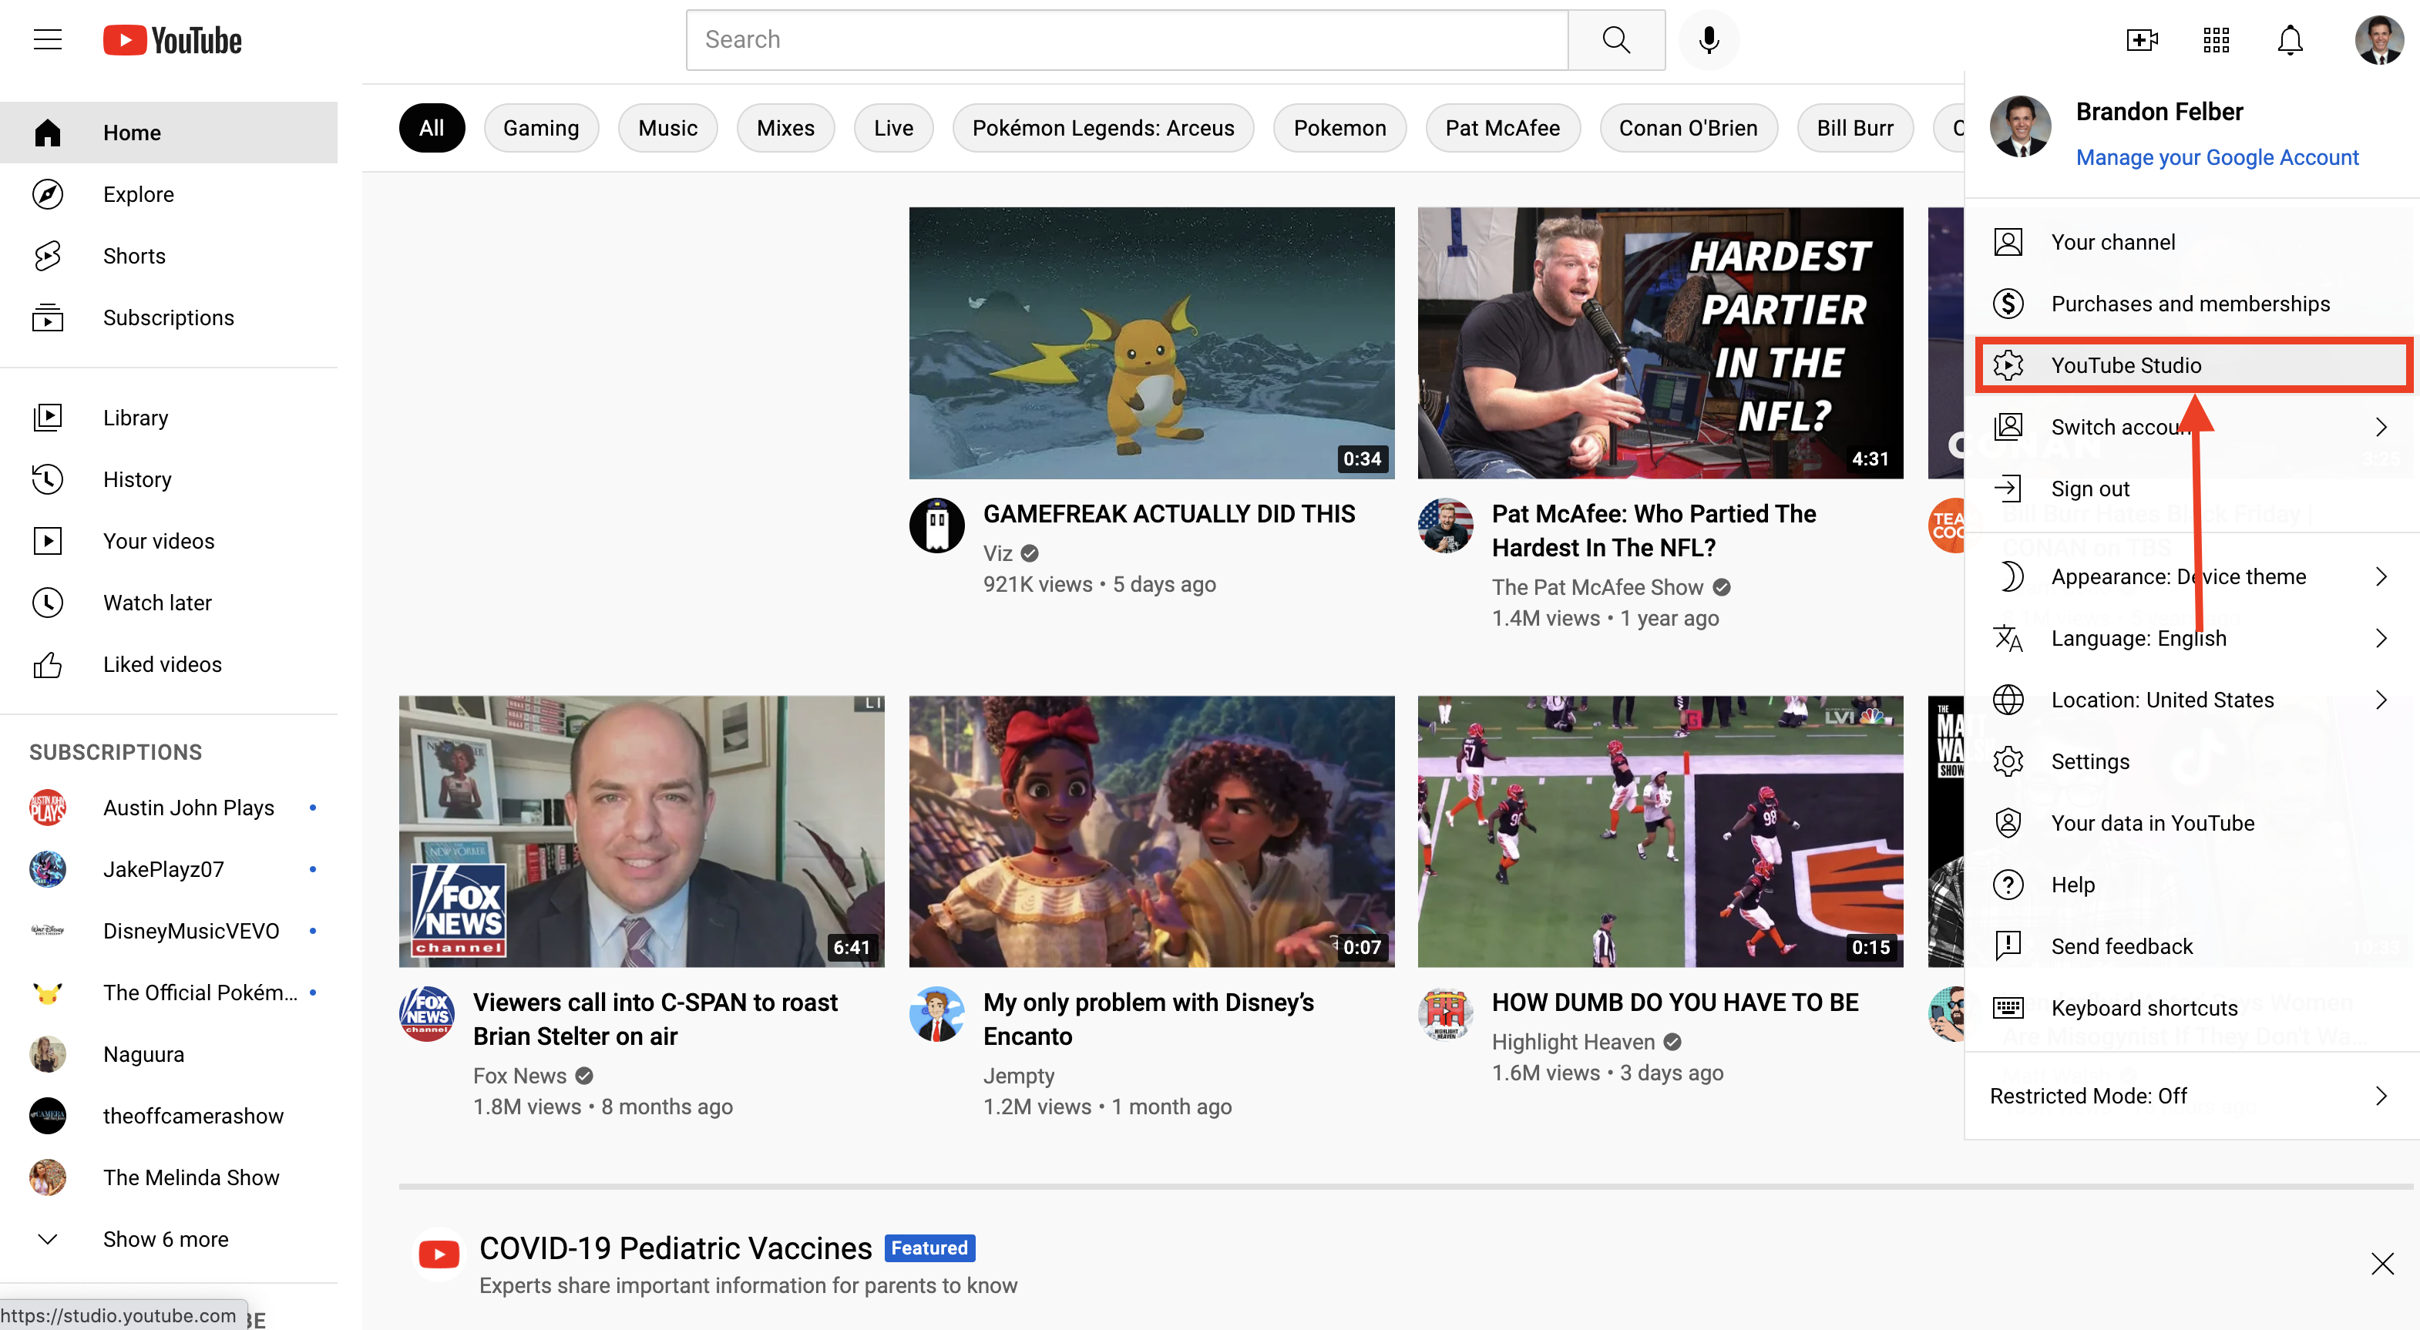The height and width of the screenshot is (1330, 2420).
Task: Open Help from account menu
Action: click(x=2192, y=885)
